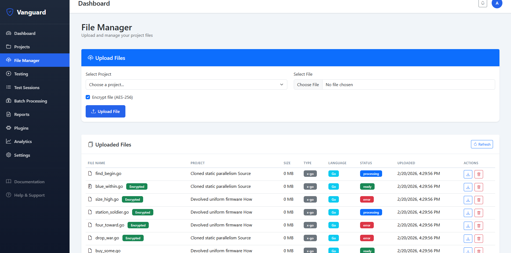Screen dimensions: 511x253
Task: Refresh the uploaded files list
Action: click(x=482, y=144)
